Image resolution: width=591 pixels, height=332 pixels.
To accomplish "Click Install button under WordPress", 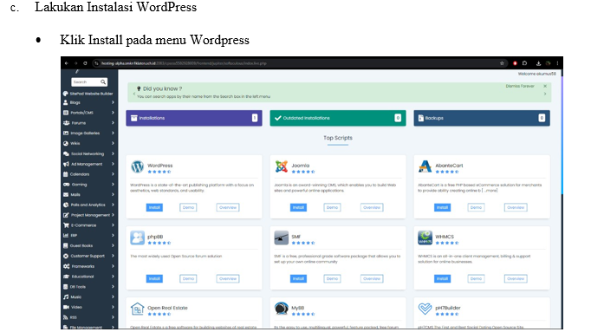I will pyautogui.click(x=154, y=208).
